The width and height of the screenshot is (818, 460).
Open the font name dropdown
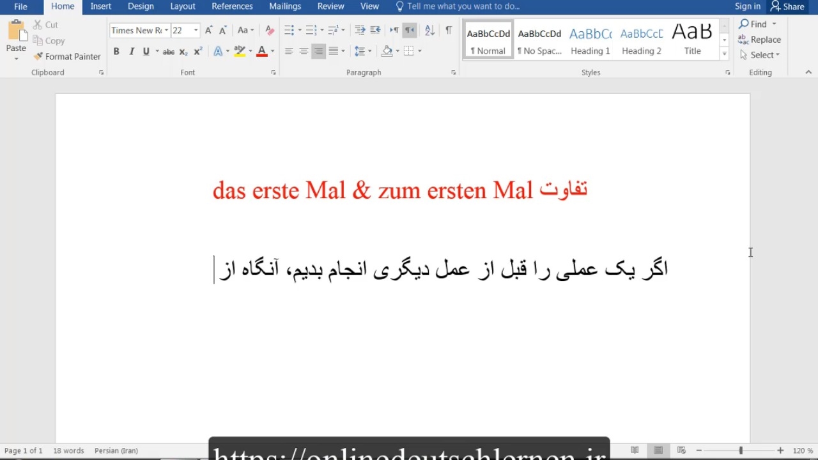tap(166, 30)
